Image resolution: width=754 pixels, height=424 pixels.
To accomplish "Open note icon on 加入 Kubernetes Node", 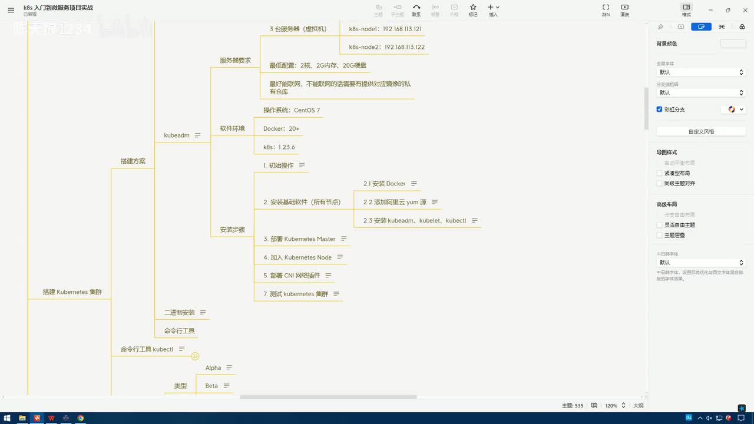I will pos(340,257).
